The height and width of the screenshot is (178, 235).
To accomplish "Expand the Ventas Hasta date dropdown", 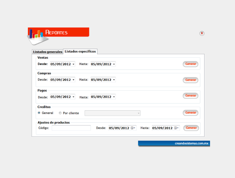I will [x=114, y=64].
